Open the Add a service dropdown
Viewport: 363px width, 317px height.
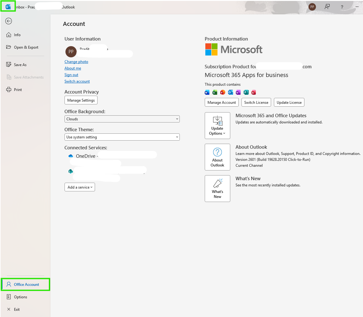click(80, 187)
